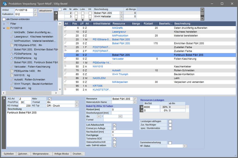Click the new-record asterisk in Ressourcen-Leistungen
The height and width of the screenshot is (158, 238).
pos(141,111)
